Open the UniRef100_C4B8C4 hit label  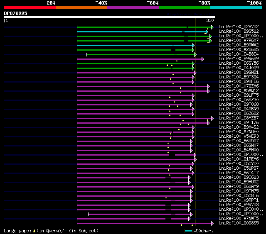point(239,54)
